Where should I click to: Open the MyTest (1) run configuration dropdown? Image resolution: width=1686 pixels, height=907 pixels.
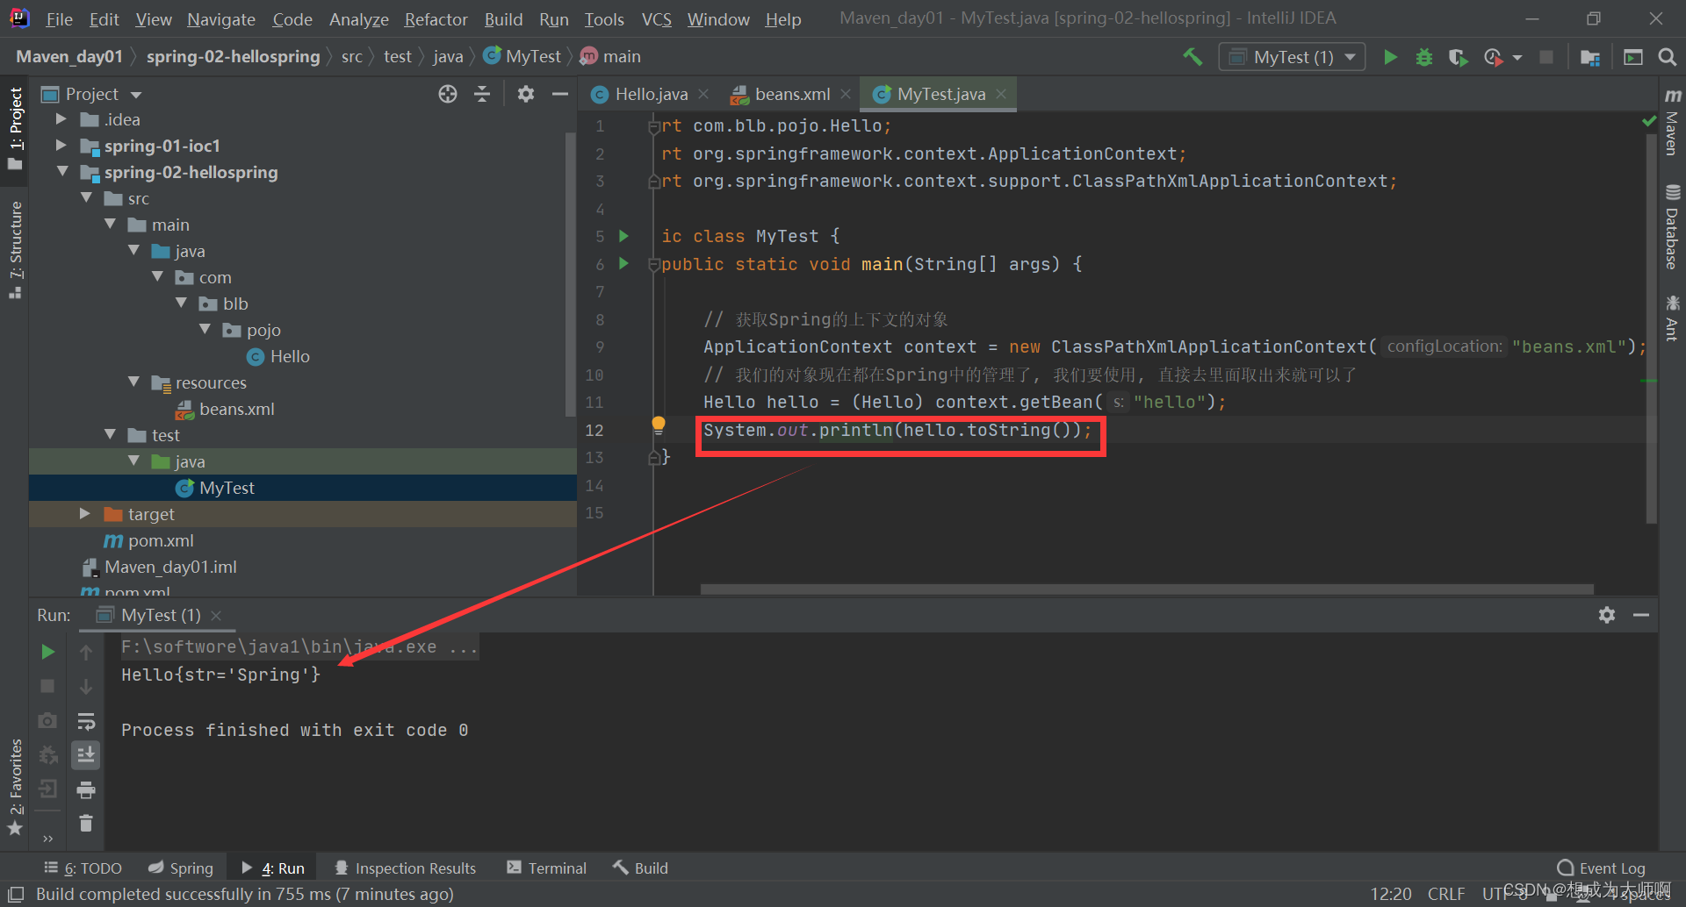(x=1292, y=57)
